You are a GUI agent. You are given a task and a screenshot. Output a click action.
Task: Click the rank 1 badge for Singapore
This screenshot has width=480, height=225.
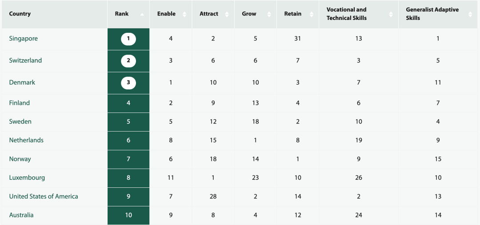(128, 39)
